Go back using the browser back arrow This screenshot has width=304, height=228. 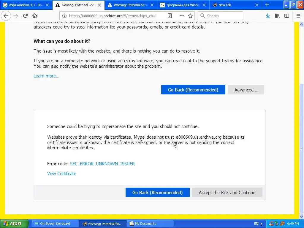(x=6, y=16)
